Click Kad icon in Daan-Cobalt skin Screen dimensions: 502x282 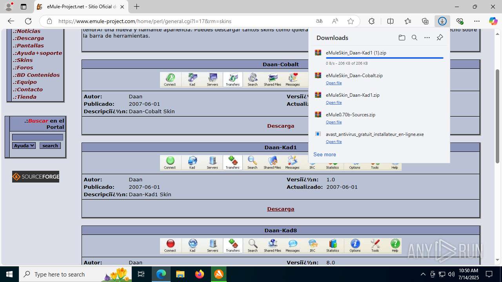[x=192, y=80]
